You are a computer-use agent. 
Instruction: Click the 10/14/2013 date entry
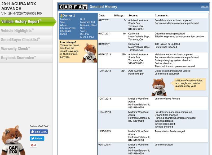pos(104,71)
